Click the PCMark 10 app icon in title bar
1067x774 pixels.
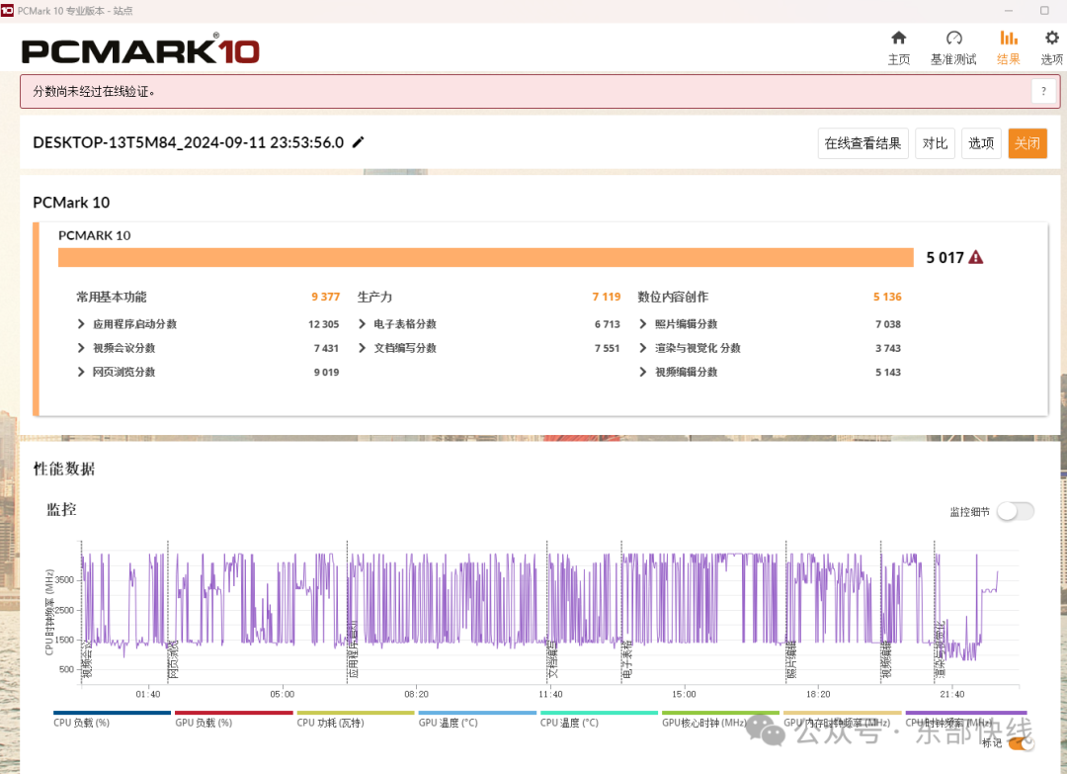pyautogui.click(x=7, y=11)
